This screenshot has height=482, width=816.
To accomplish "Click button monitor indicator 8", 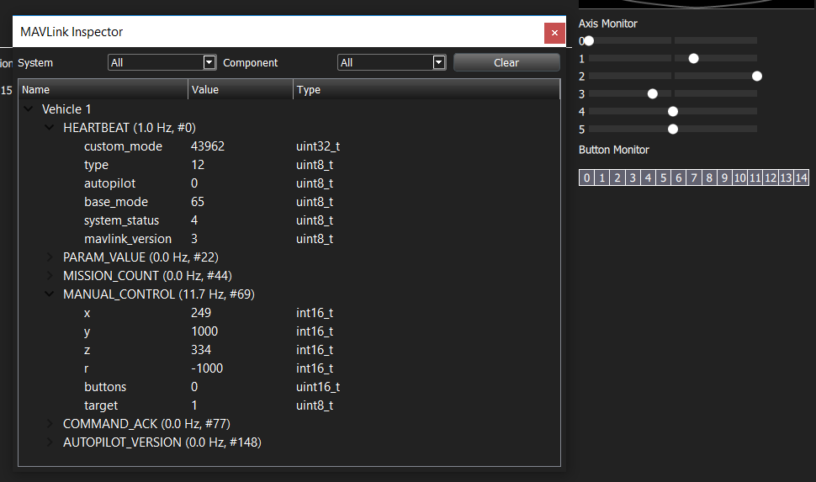I will click(709, 177).
